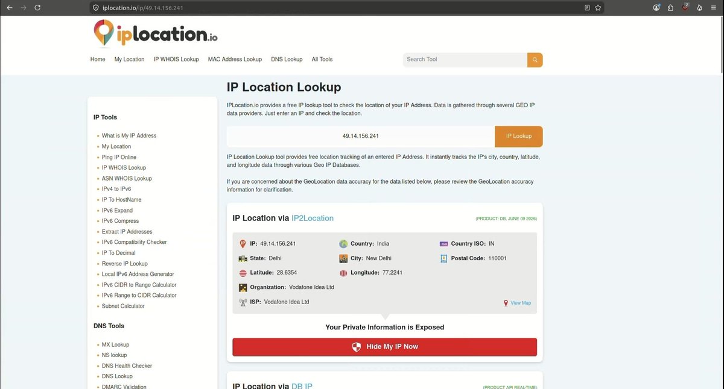Viewport: 724px width, 389px height.
Task: Focus the Search Tool input field
Action: (465, 60)
